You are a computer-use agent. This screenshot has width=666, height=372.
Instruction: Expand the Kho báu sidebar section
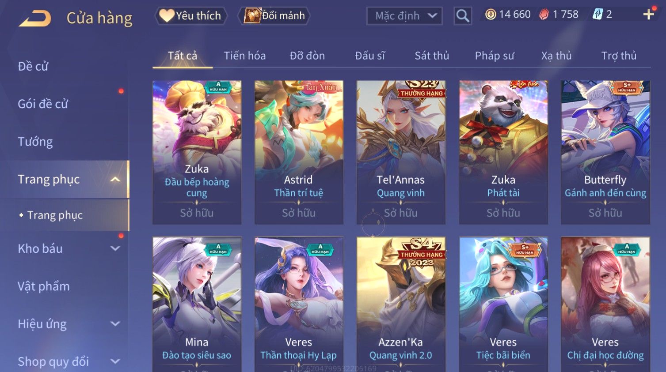[x=115, y=248]
